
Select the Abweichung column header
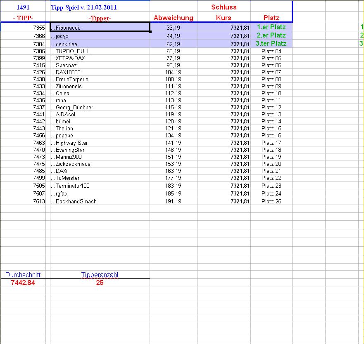[174, 18]
